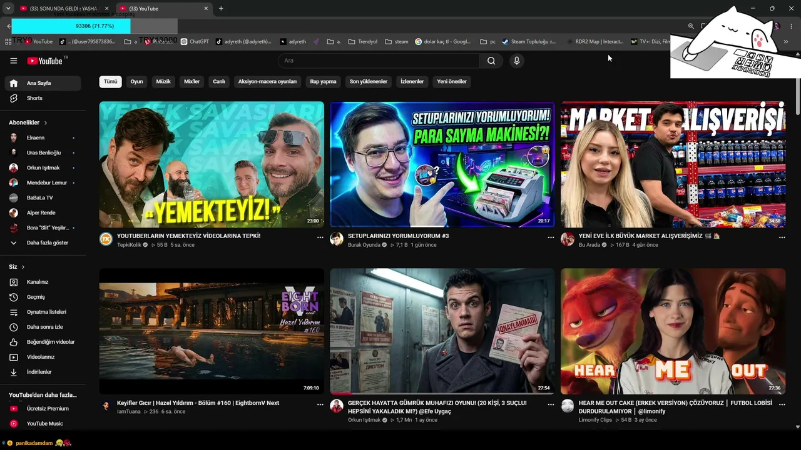Play the PARA SAYMA MAKİNESİ thumbnail video

[x=442, y=164]
